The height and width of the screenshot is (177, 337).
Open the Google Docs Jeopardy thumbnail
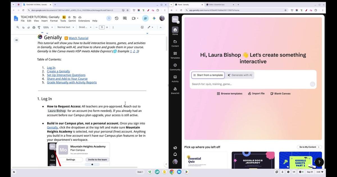(253, 160)
